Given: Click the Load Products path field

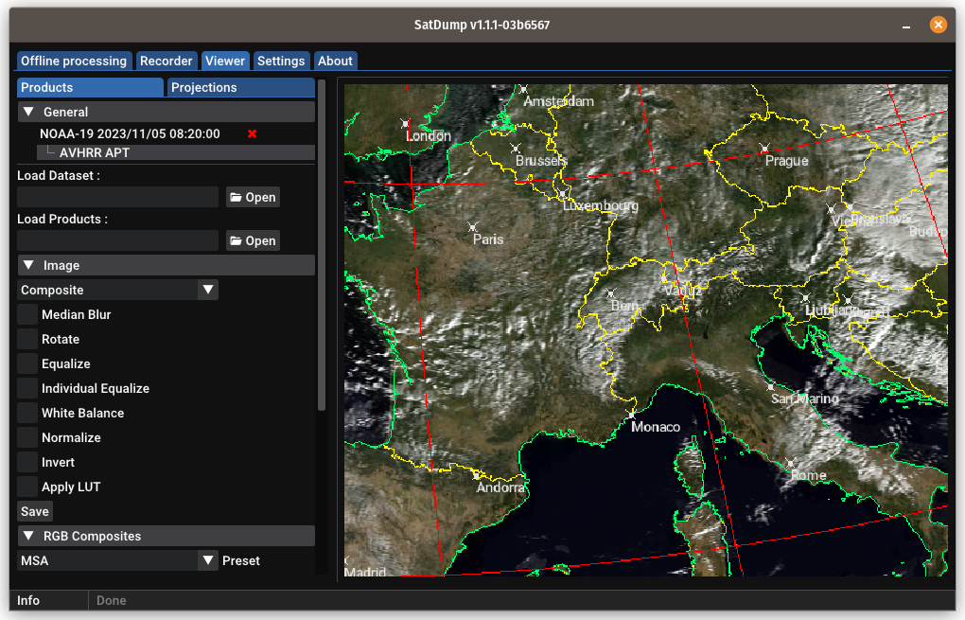Looking at the screenshot, I should [x=117, y=240].
